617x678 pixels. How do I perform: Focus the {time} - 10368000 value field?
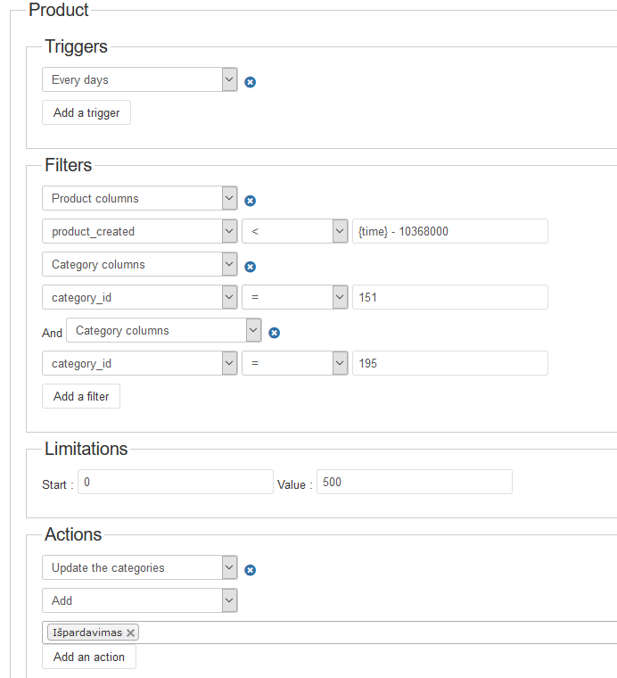pos(449,231)
